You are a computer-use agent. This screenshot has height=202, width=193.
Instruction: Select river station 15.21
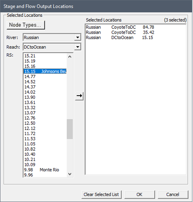[45, 56]
